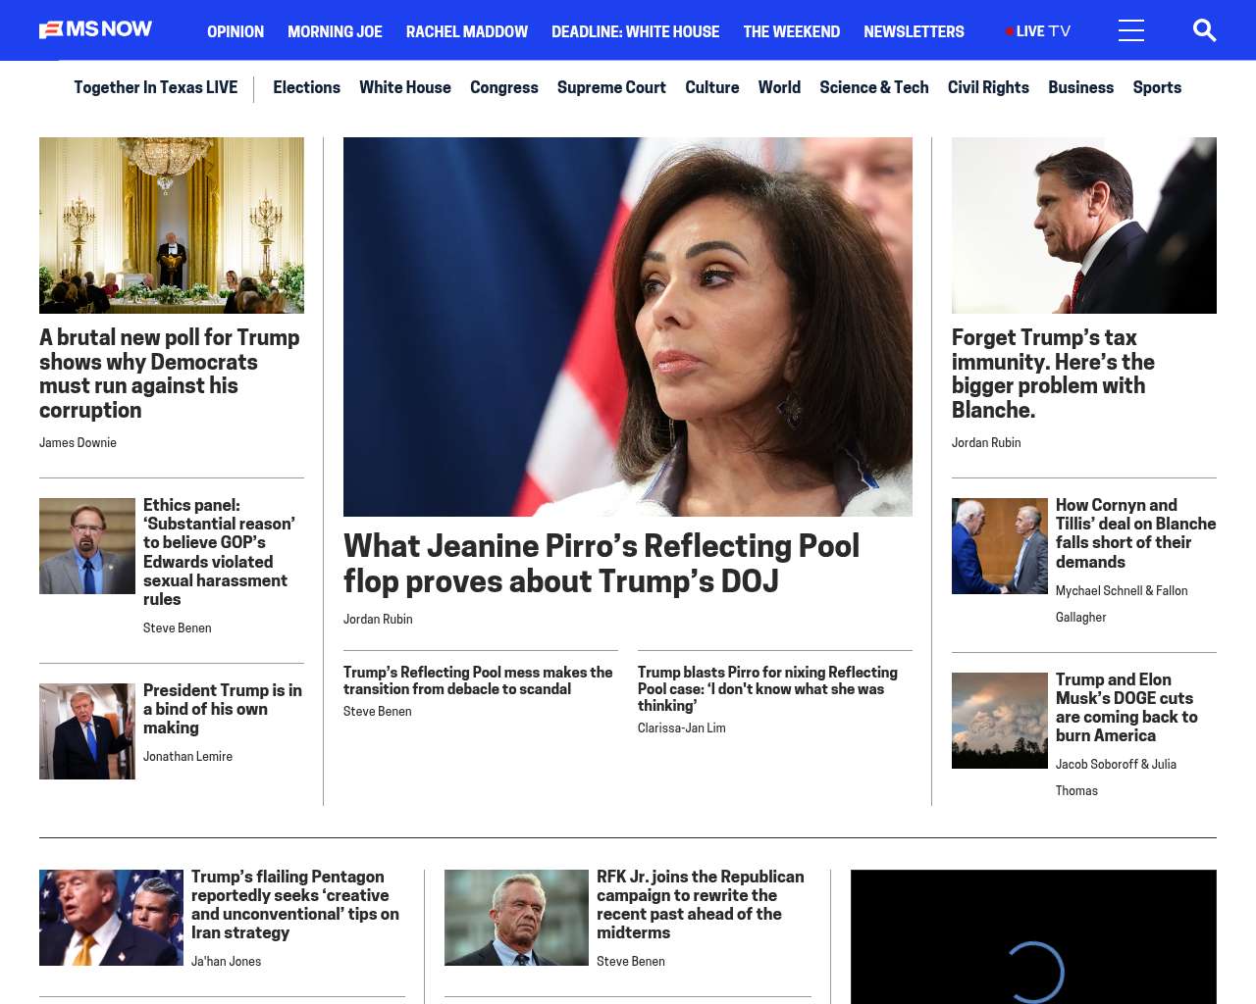
Task: Open thumbnail for Pentagon Iran strategy story
Action: (x=111, y=918)
